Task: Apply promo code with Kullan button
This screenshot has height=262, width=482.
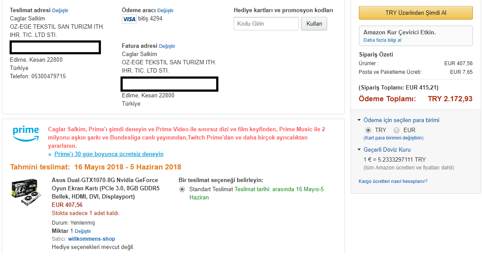Action: pos(314,23)
